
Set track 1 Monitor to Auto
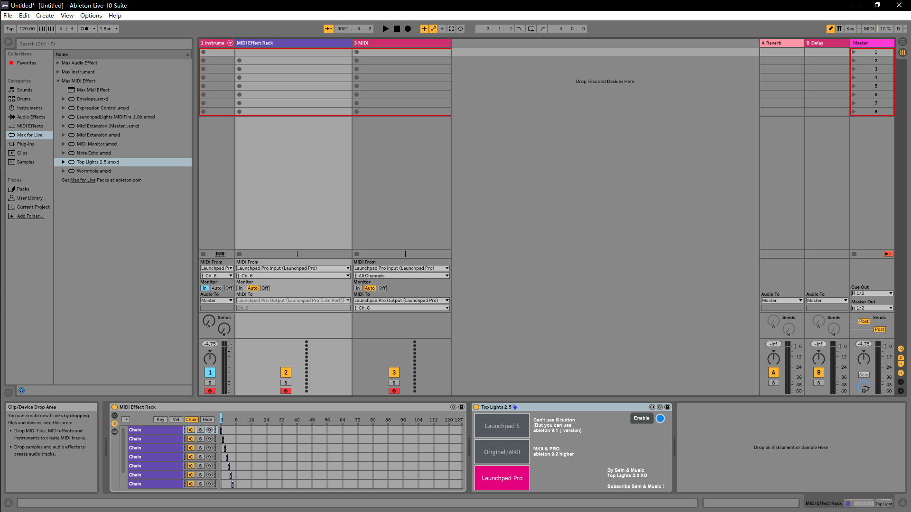(x=216, y=288)
